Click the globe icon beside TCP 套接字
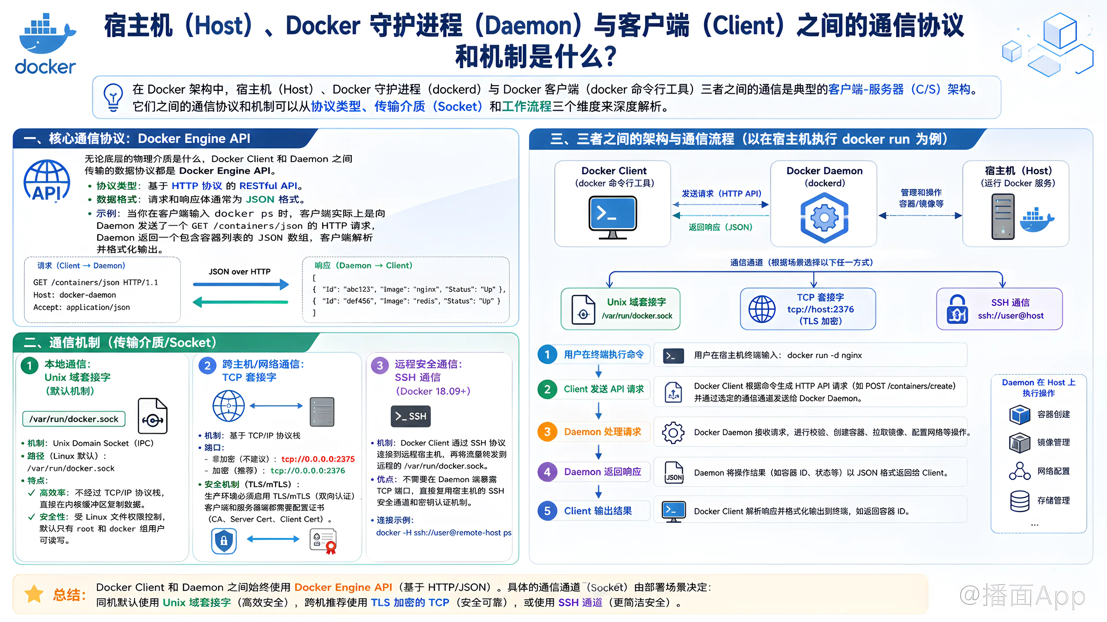 pos(761,309)
